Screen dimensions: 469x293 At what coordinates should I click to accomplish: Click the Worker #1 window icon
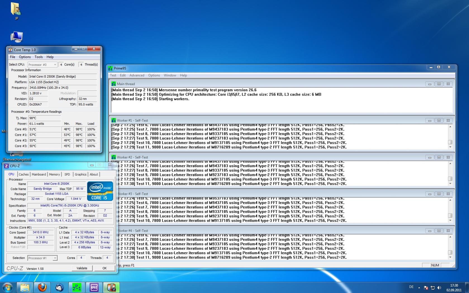coord(113,120)
